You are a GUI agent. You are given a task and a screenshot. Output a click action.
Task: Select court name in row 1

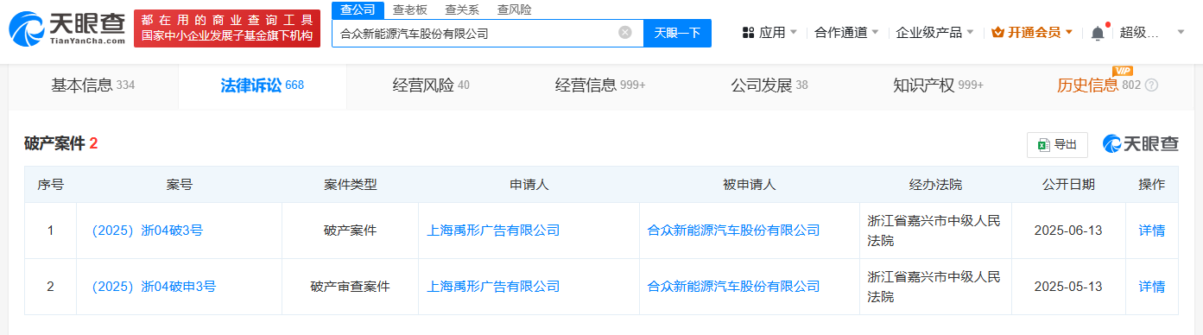tap(934, 231)
